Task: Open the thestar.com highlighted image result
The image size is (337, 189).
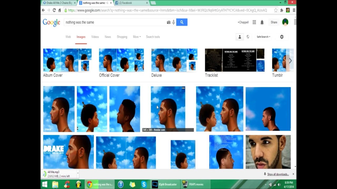Action: [168, 109]
